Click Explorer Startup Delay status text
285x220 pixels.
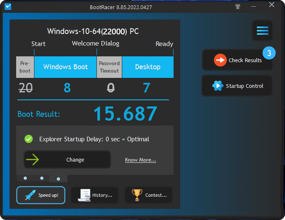94,139
